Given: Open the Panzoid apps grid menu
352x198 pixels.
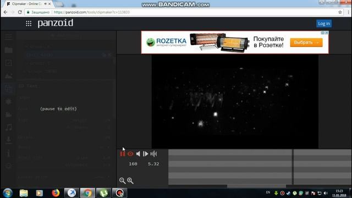Looking at the screenshot, I should pyautogui.click(x=29, y=23).
